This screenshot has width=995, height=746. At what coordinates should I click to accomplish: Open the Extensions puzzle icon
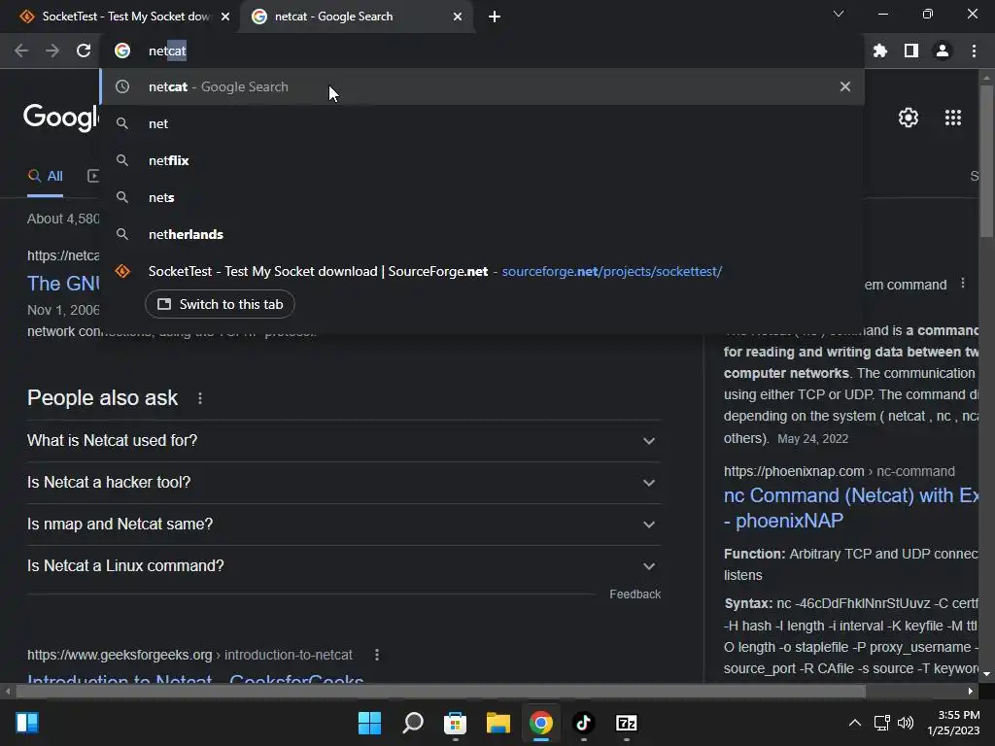pos(880,51)
